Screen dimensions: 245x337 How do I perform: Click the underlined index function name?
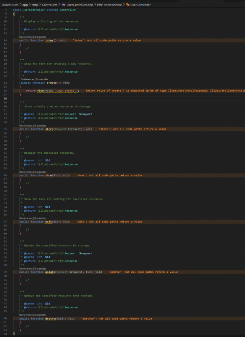(x=49, y=40)
